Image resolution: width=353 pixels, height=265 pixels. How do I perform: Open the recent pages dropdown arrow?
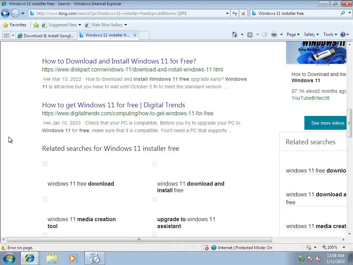pyautogui.click(x=23, y=13)
